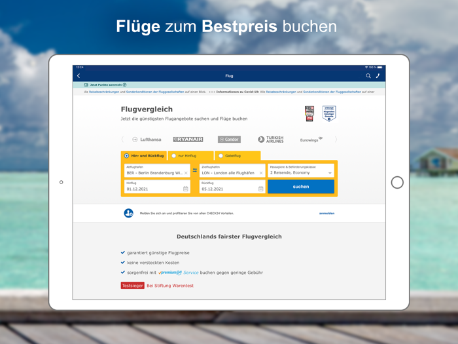The width and height of the screenshot is (458, 344).
Task: Change Rückflug date 05.12.2021
Action: (x=232, y=187)
